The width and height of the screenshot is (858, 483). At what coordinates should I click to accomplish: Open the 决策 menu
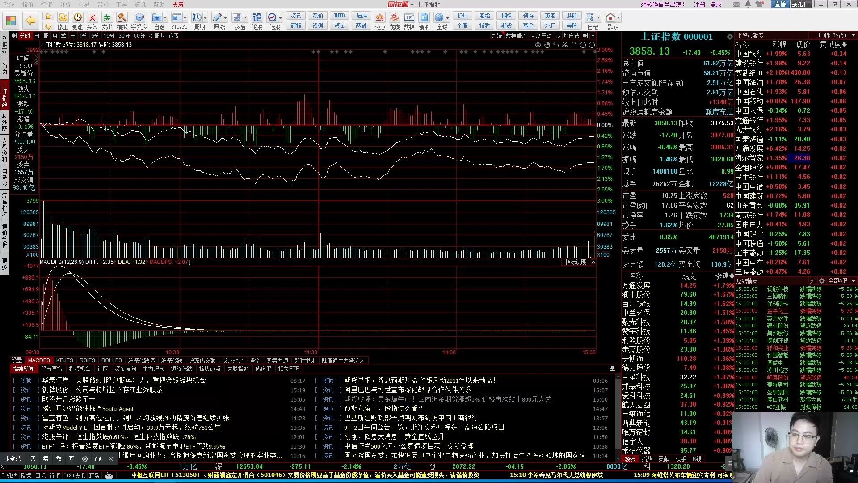pos(178,4)
